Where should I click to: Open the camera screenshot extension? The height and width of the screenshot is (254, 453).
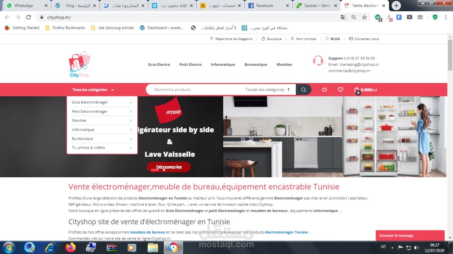tap(420, 17)
